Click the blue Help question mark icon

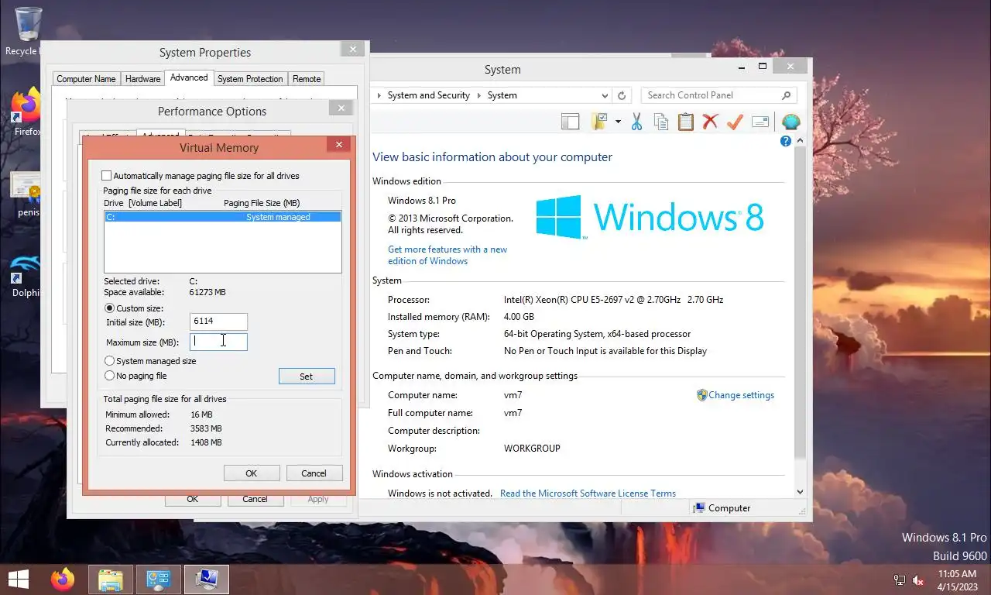786,141
